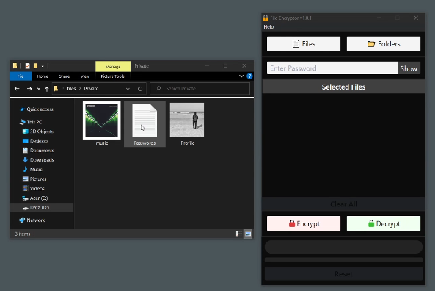Close the File Encryptor window
Viewport: 435px width, 291px height.
[x=416, y=18]
